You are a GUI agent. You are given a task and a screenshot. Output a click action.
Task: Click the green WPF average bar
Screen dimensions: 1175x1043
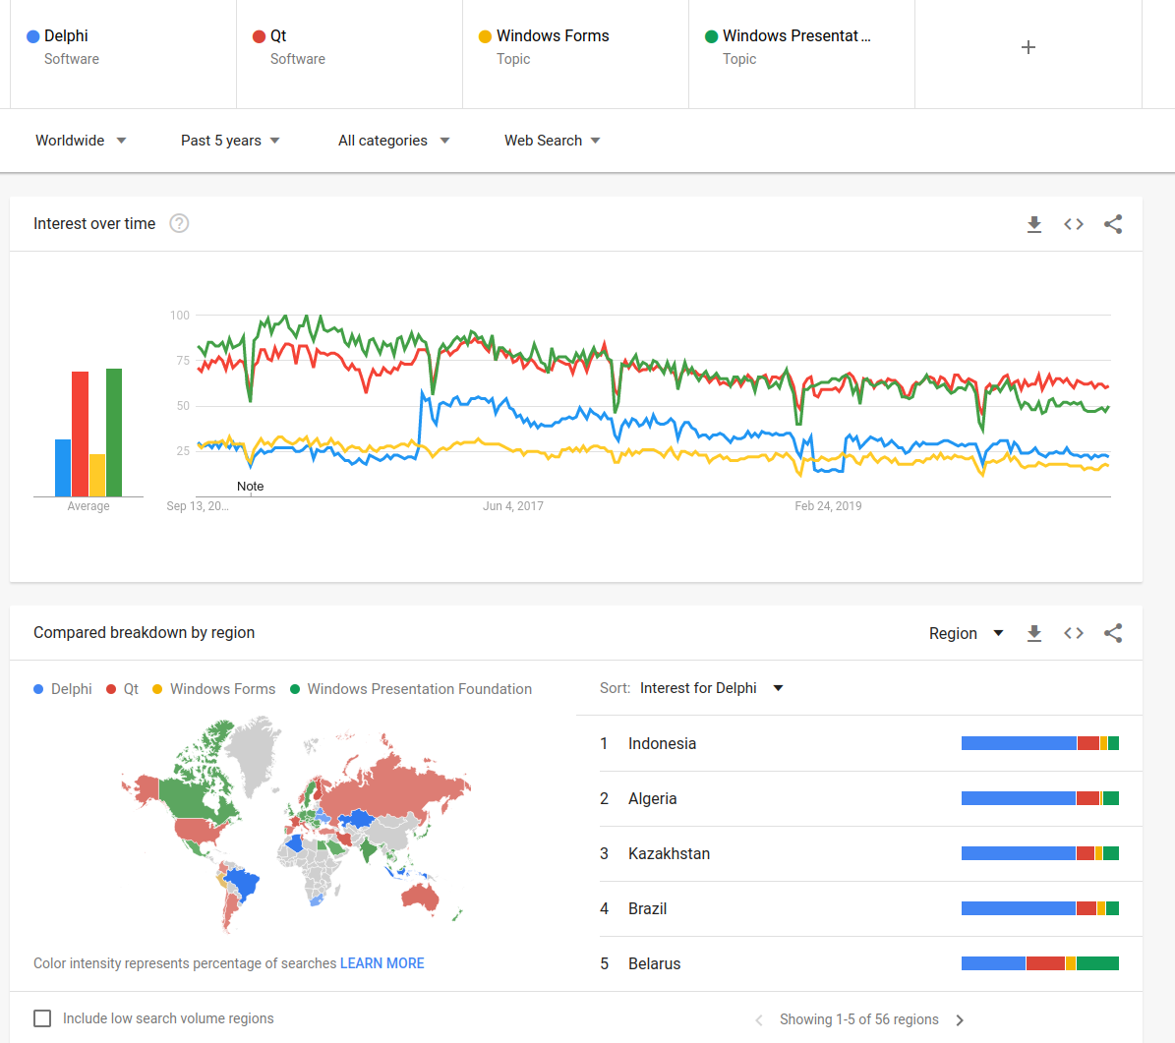[114, 433]
